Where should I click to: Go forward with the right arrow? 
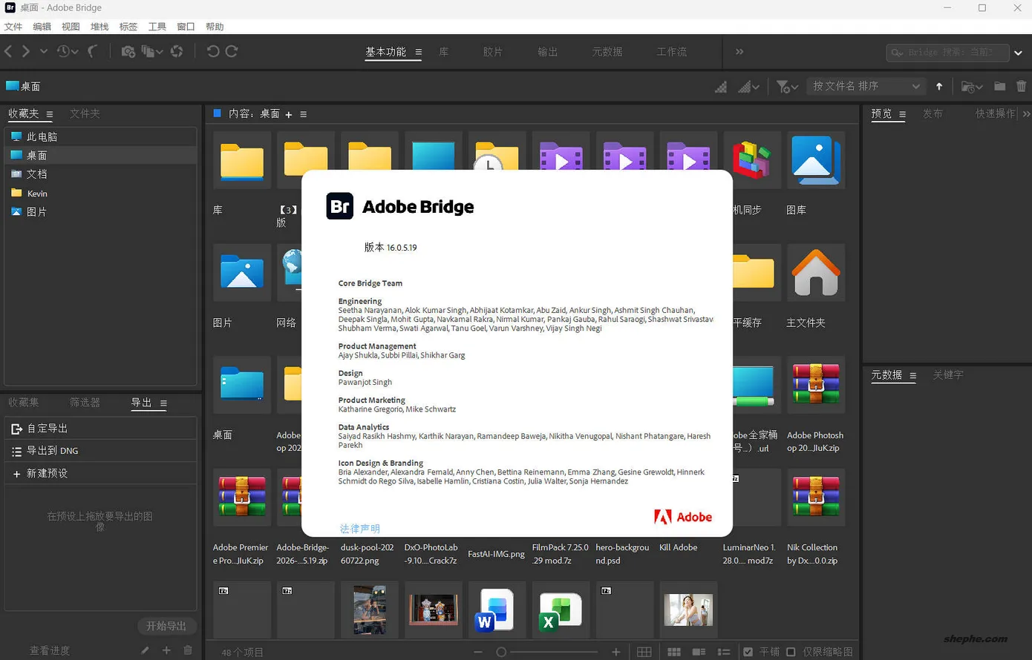(26, 51)
